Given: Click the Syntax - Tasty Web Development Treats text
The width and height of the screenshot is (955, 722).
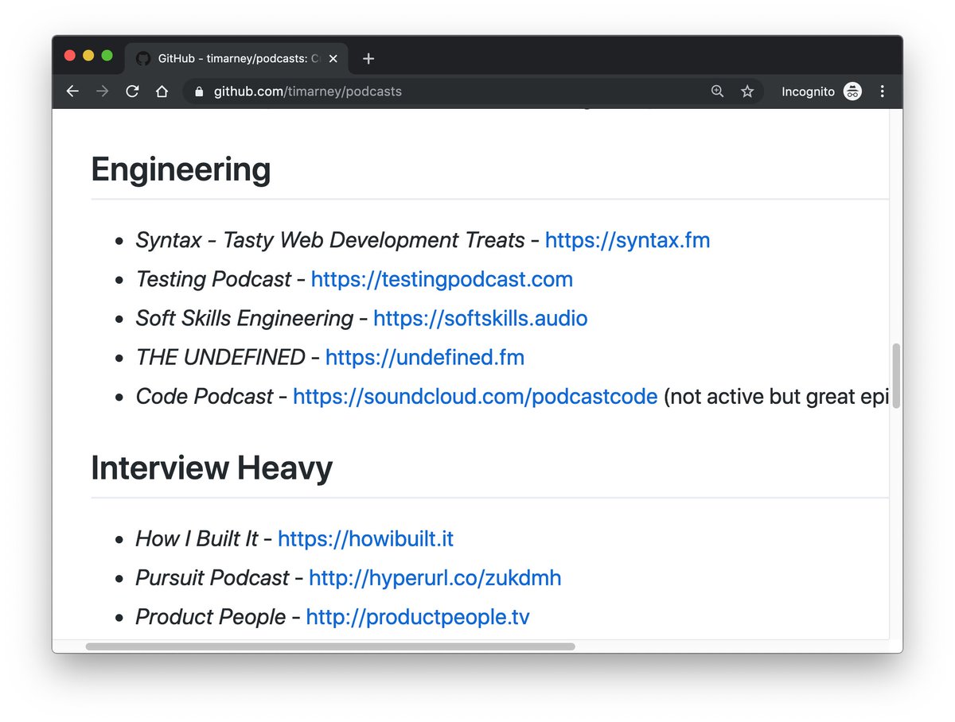Looking at the screenshot, I should point(330,240).
